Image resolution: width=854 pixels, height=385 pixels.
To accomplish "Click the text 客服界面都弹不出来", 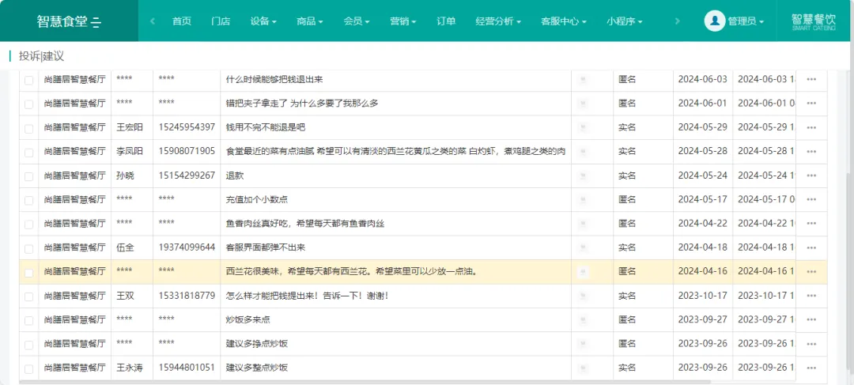I will coord(265,247).
